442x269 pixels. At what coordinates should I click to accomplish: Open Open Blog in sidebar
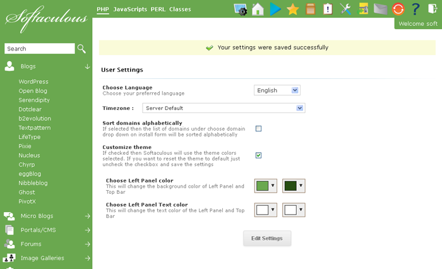tap(33, 91)
